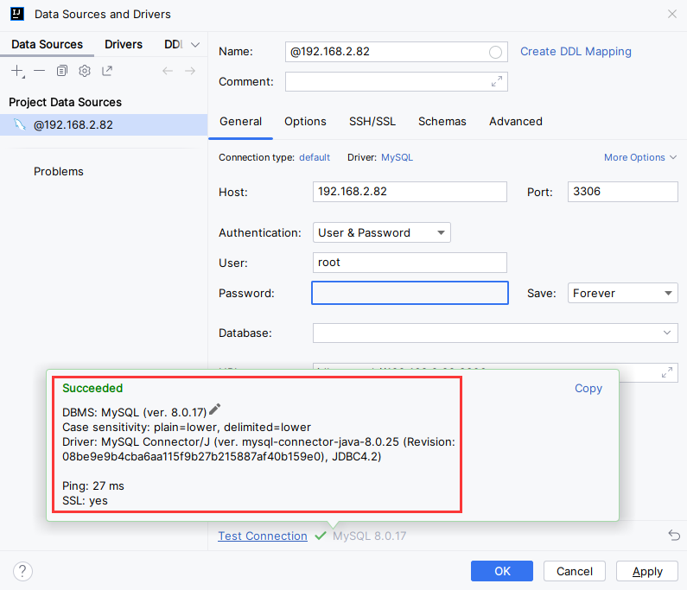Click Create DDL Mapping link
Viewport: 687px width, 590px height.
click(x=576, y=51)
